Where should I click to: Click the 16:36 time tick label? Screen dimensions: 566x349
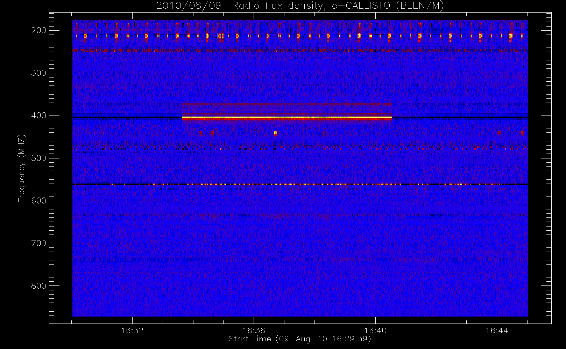click(x=254, y=330)
